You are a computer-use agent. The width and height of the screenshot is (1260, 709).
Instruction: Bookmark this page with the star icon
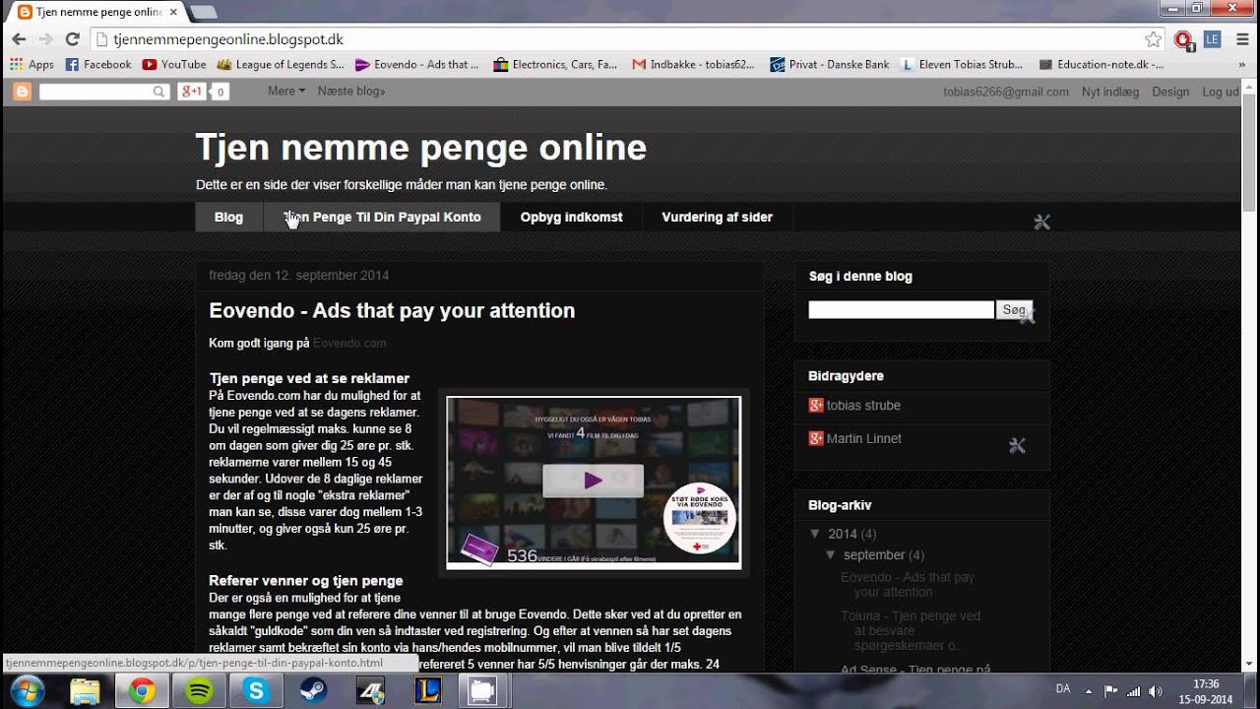[1154, 39]
